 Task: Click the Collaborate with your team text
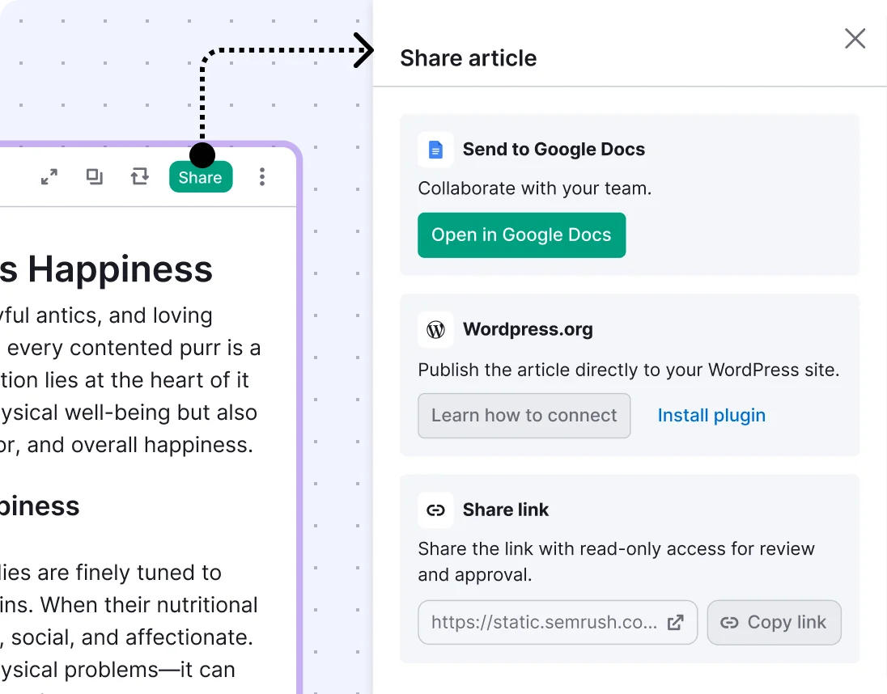coord(535,188)
